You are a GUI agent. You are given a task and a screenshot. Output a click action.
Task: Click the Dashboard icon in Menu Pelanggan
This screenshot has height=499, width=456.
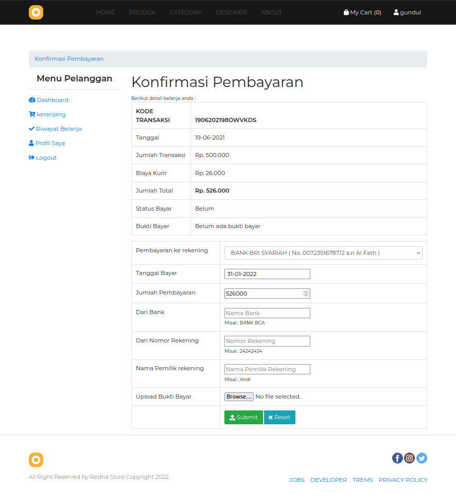point(32,100)
